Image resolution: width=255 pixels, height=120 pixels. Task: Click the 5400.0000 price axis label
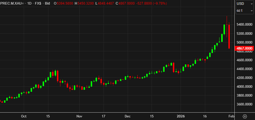pyautogui.click(x=244, y=25)
